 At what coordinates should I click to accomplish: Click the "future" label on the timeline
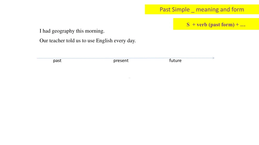pos(175,61)
